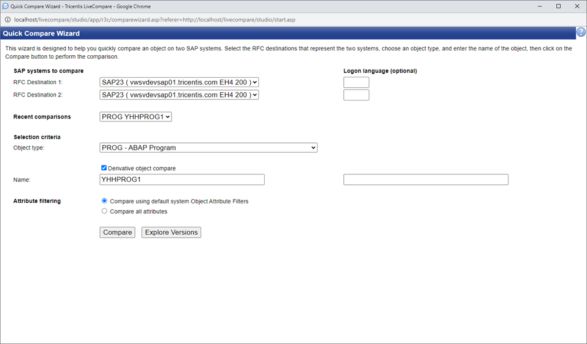587x344 pixels.
Task: Click the LiveCompare icon in the title bar
Action: click(x=5, y=6)
